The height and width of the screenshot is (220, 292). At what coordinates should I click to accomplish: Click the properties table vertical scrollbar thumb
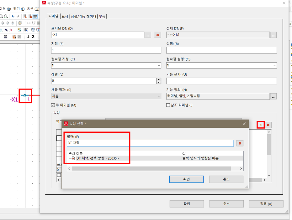[269, 145]
